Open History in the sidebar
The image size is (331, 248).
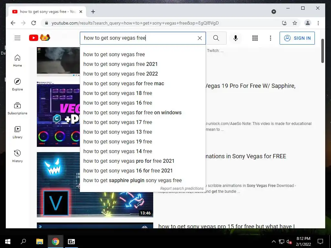click(17, 156)
